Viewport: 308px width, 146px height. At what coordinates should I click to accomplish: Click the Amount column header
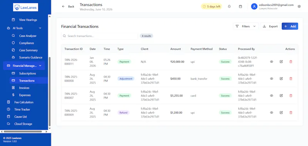coord(176,49)
